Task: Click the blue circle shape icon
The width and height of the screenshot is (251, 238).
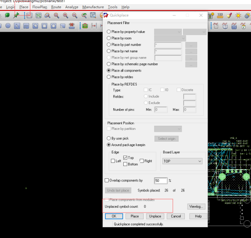Action: (8, 26)
